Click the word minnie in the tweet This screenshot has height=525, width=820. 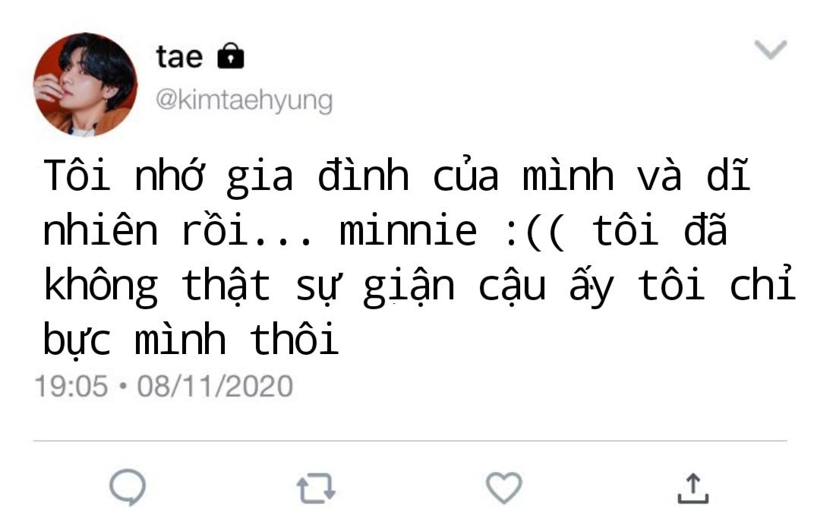tap(408, 230)
